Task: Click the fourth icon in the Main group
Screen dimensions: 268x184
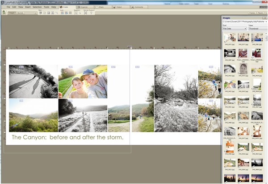Action: pyautogui.click(x=53, y=13)
